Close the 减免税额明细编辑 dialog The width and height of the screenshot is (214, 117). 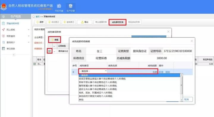tap(192, 41)
